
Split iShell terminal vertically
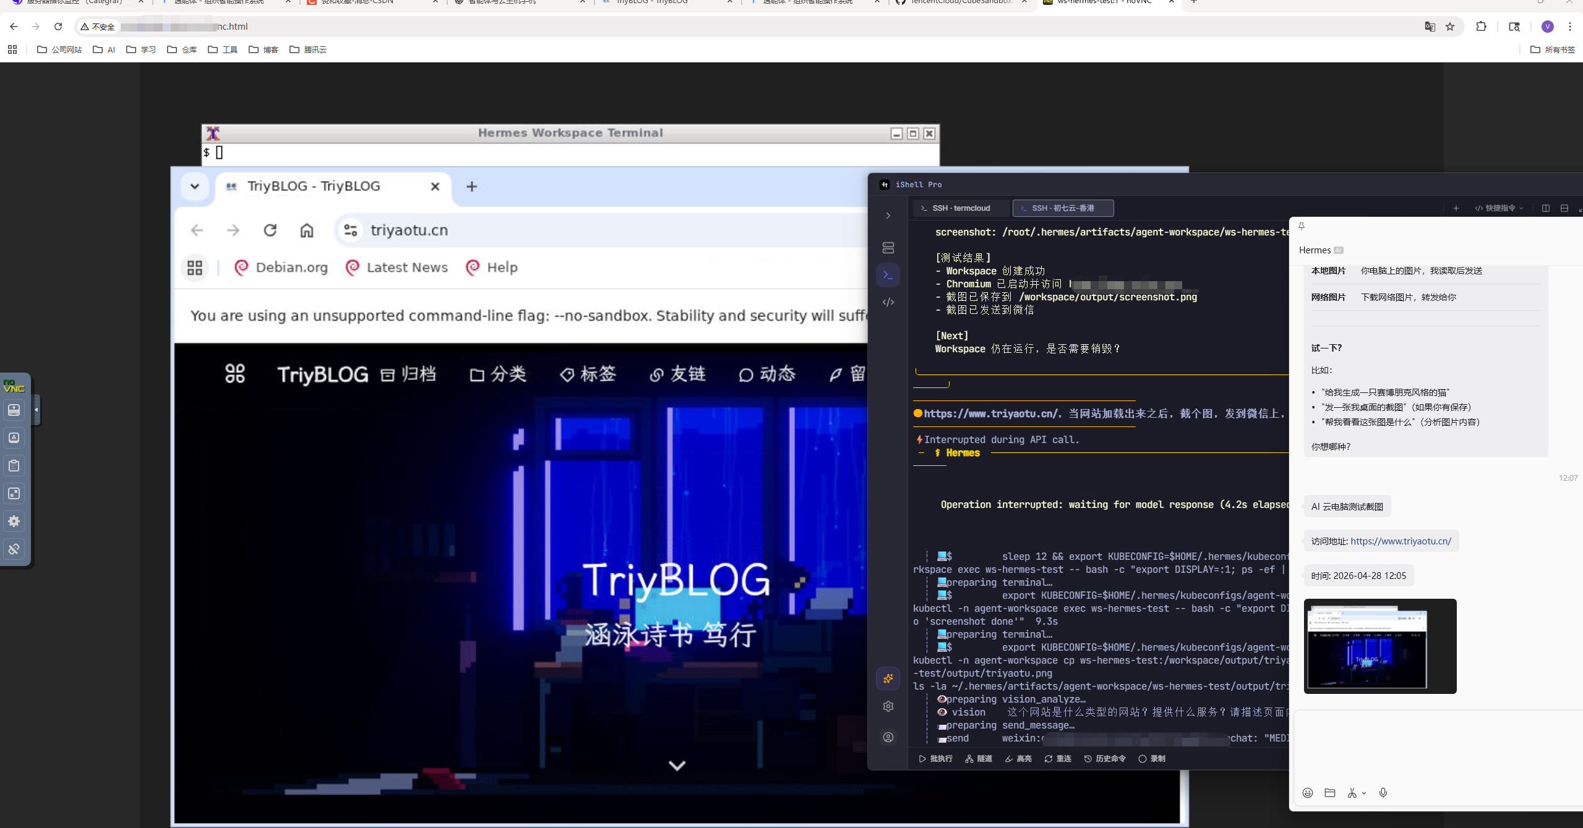(x=1545, y=208)
